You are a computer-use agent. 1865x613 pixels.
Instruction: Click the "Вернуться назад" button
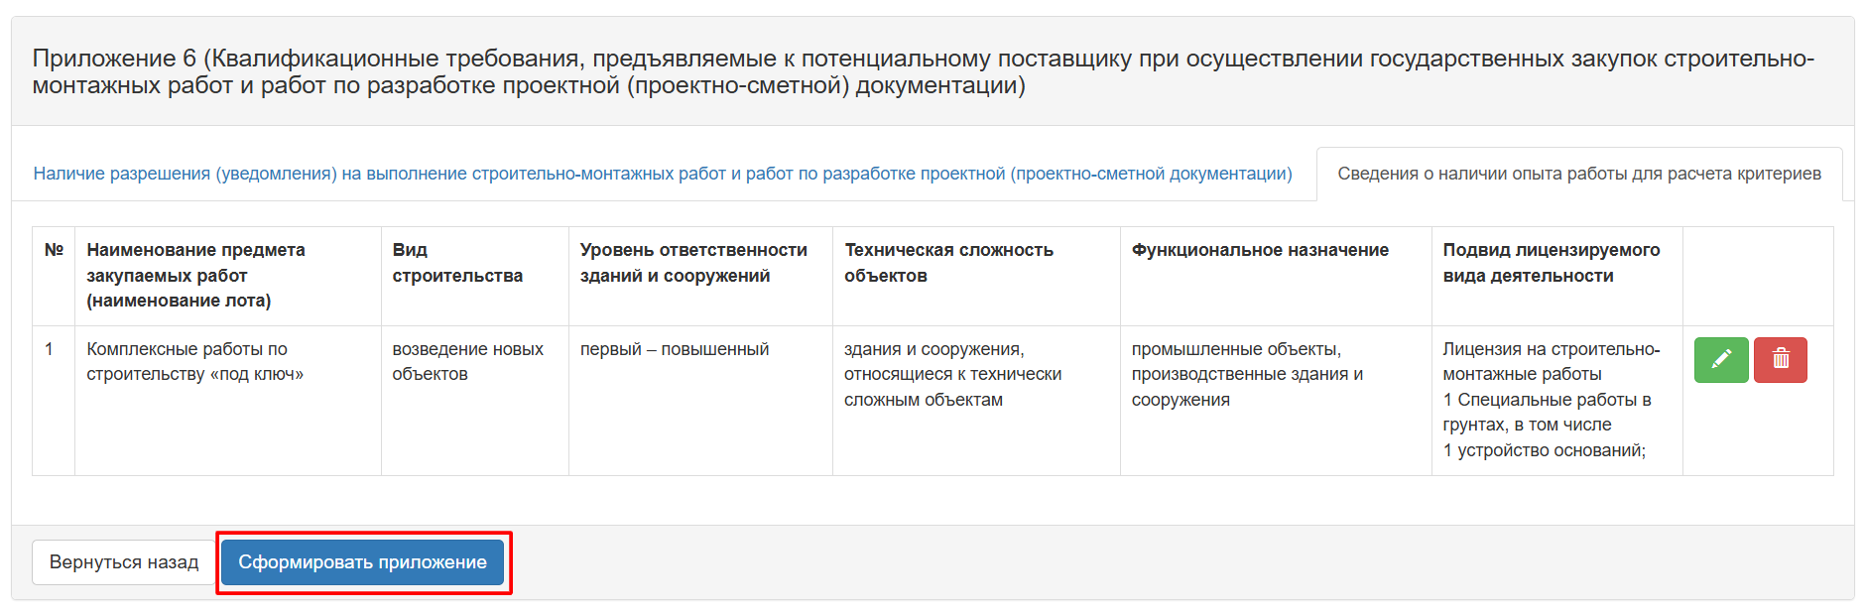124,562
